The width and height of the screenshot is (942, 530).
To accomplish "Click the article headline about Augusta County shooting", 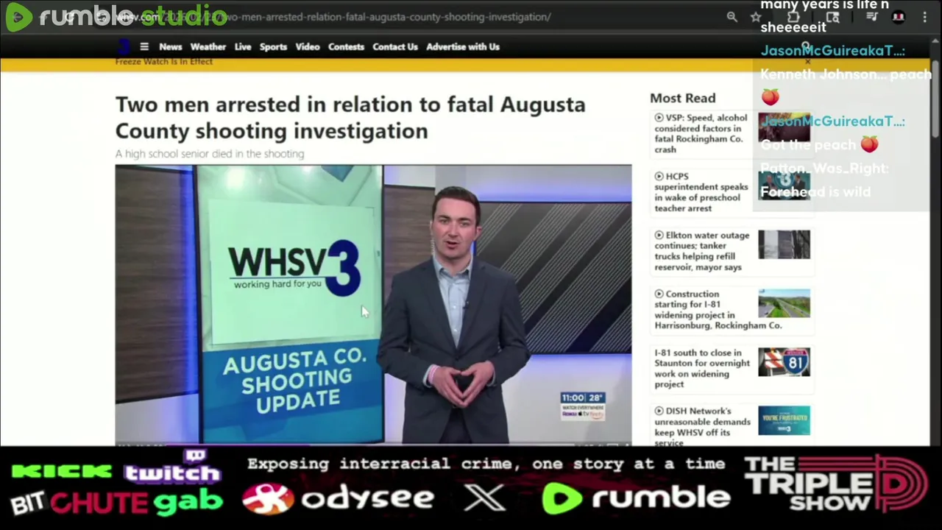I will (x=350, y=117).
